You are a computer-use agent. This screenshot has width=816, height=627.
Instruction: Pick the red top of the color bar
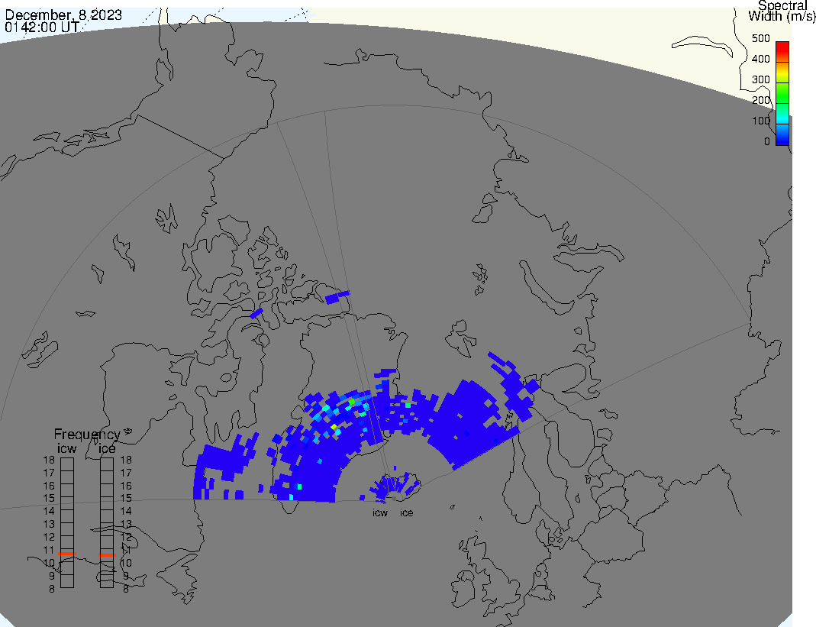[782, 47]
